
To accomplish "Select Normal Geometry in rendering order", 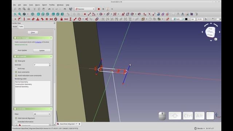I will tap(21, 82).
